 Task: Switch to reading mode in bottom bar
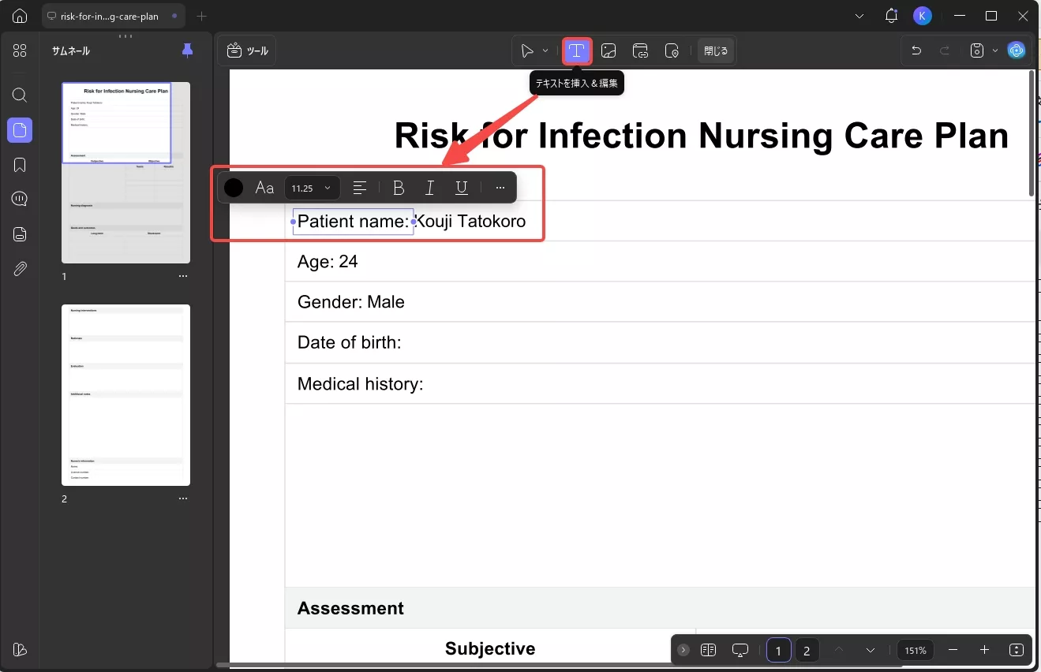[709, 651]
